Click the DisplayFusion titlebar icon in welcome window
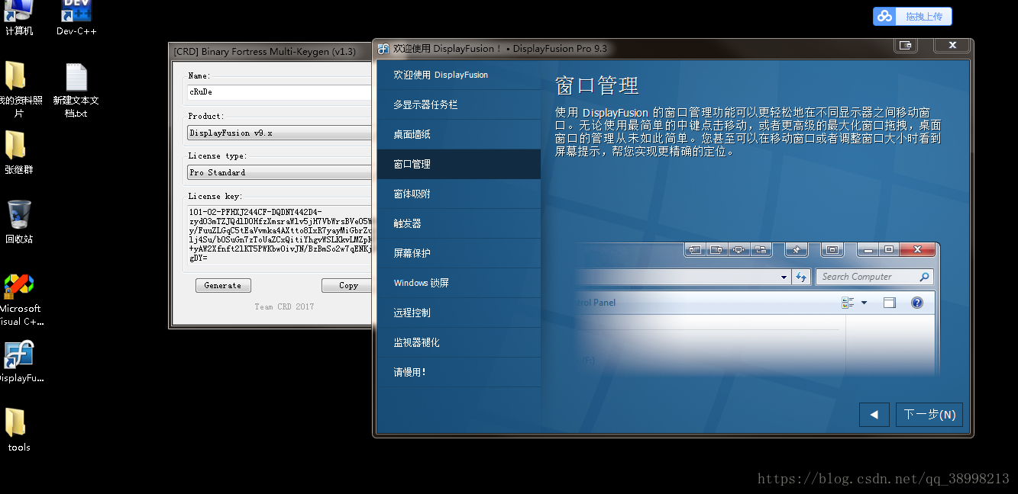 click(x=383, y=48)
